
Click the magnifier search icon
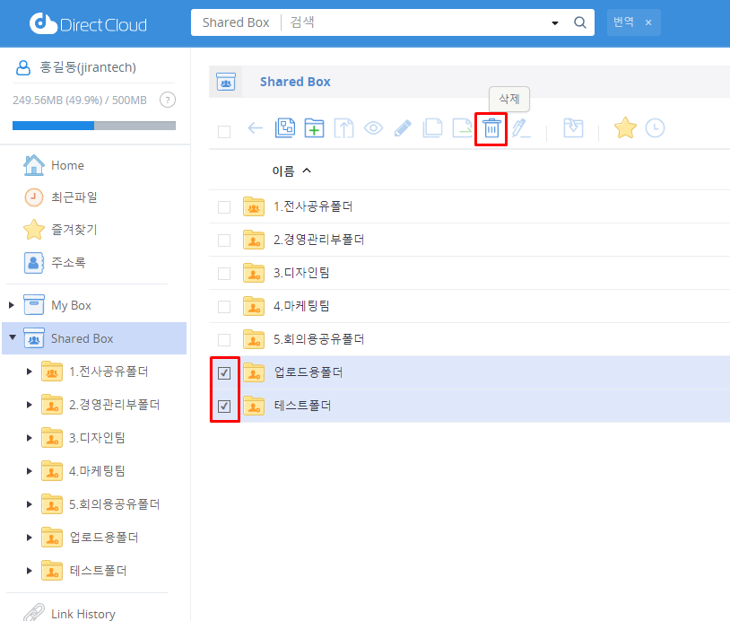(x=579, y=22)
